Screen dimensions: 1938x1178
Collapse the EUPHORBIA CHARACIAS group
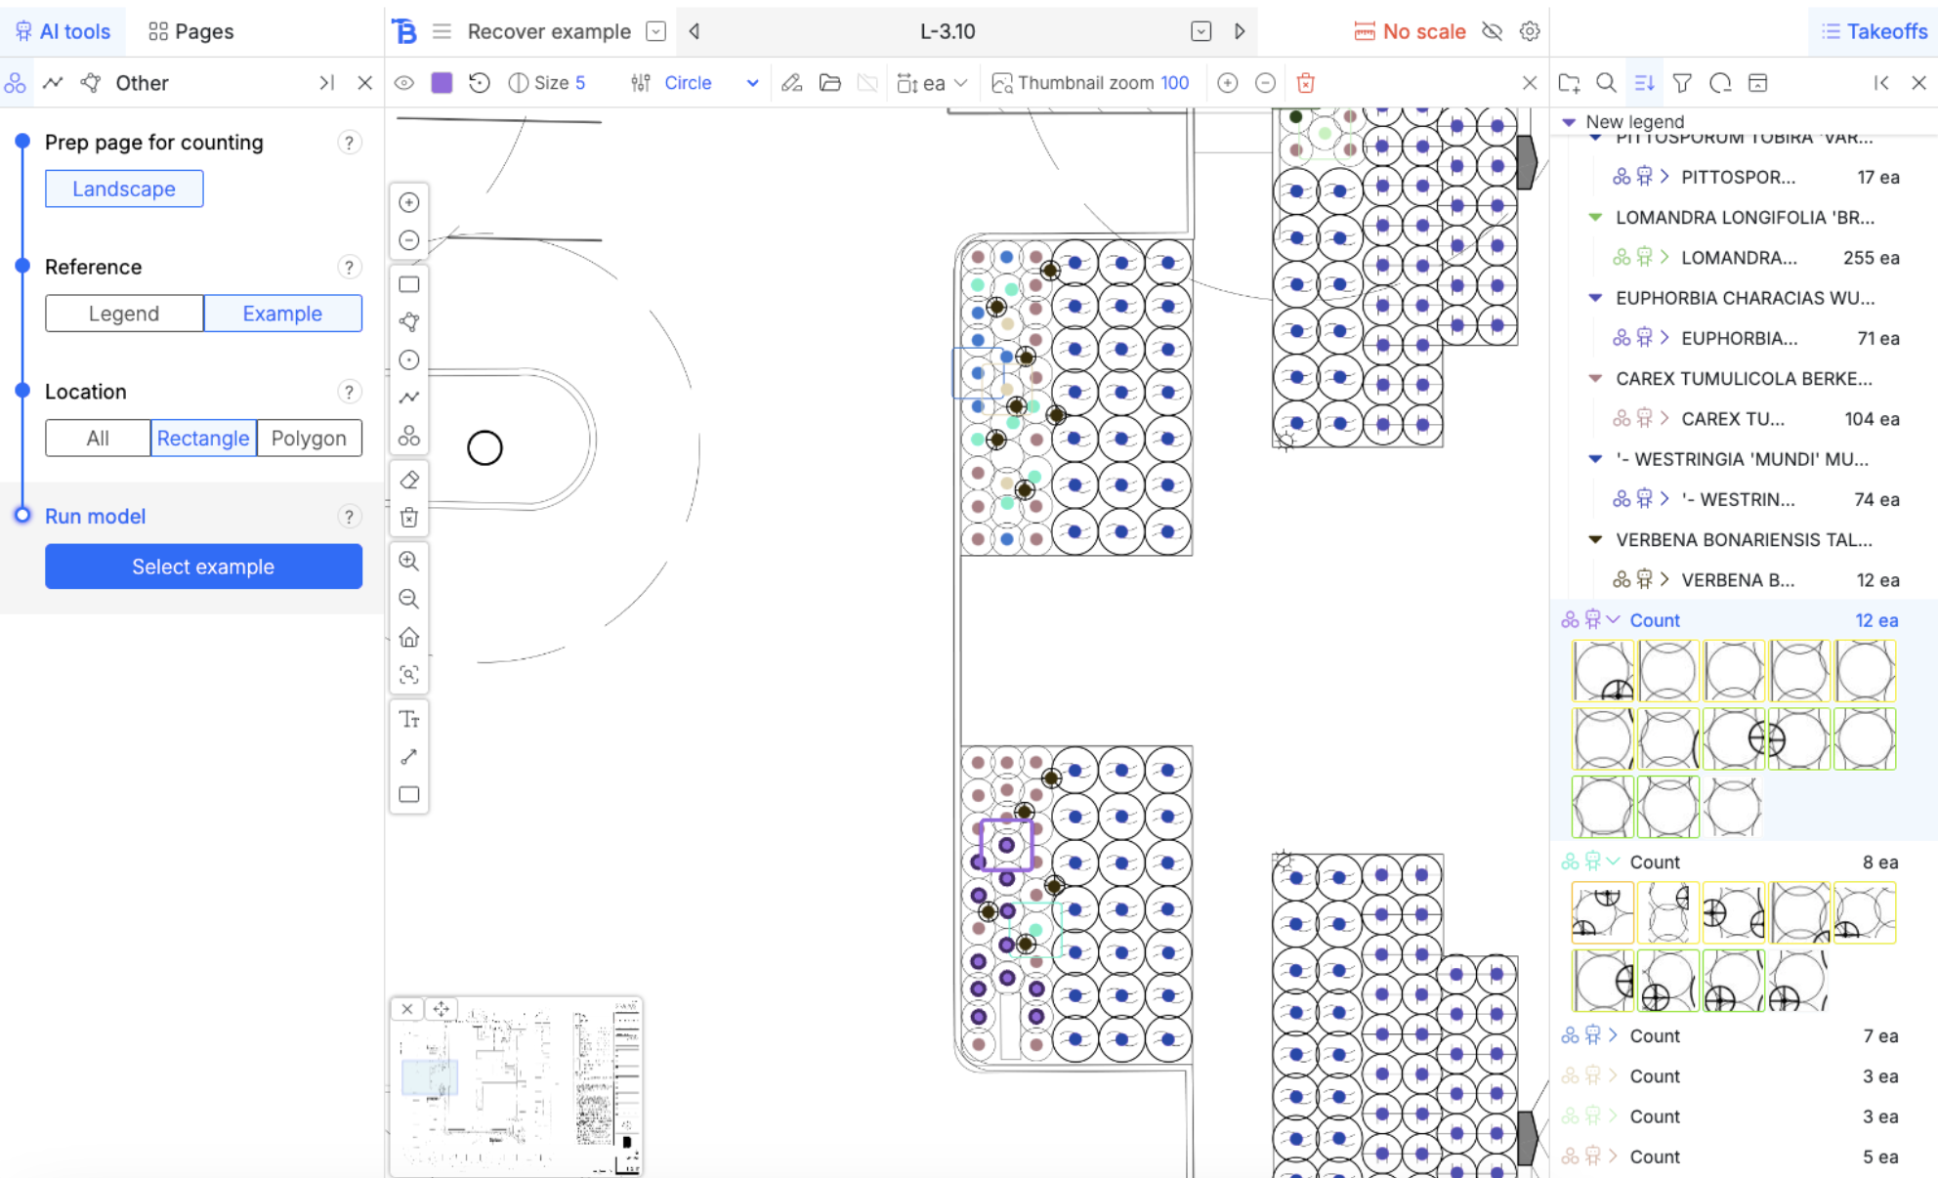(1595, 298)
